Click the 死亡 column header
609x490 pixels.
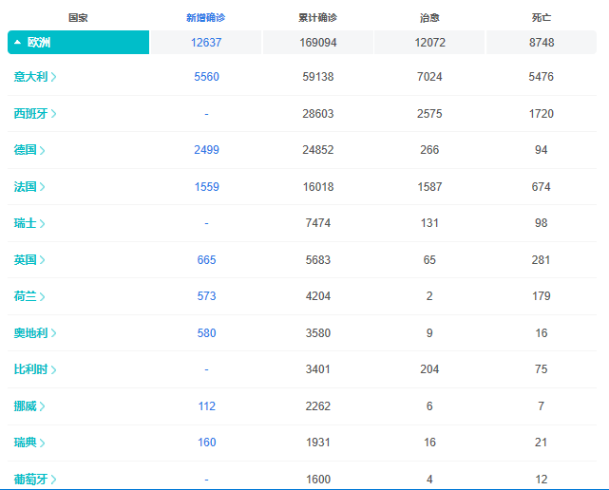(x=542, y=17)
